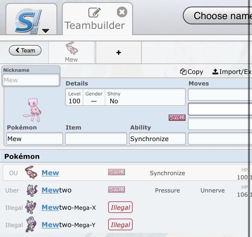Click the Gender detail value
Screen dimensions: 252x237
tap(94, 97)
